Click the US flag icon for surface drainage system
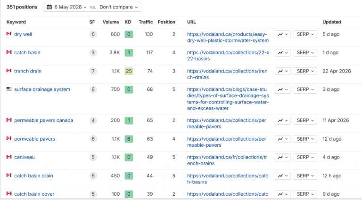 click(x=9, y=89)
